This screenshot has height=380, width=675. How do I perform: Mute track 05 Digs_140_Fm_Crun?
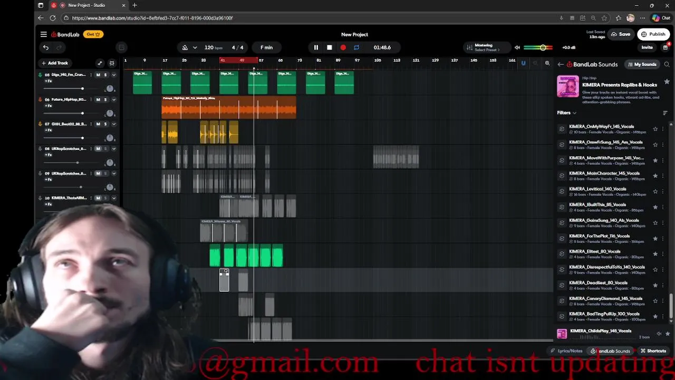click(98, 75)
